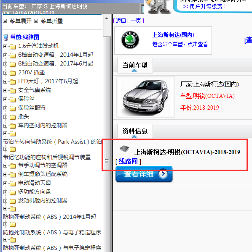Select LED大灯，2017年6月起 tree label
Screen dimensions: 252x252
[48, 81]
